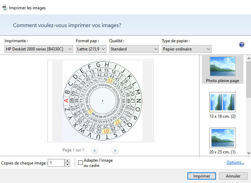Image resolution: width=251 pixels, height=183 pixels.
Task: Go to previous page with left arrow
Action: click(94, 150)
